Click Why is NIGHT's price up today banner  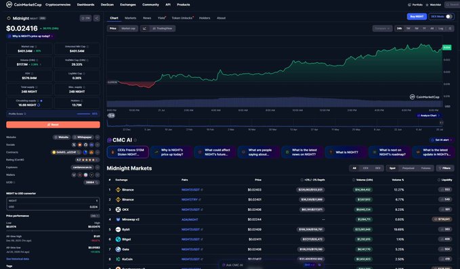pyautogui.click(x=30, y=36)
